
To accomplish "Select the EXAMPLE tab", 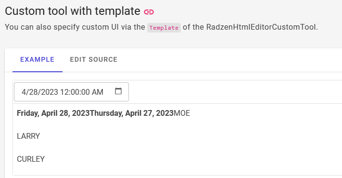I will pyautogui.click(x=38, y=59).
